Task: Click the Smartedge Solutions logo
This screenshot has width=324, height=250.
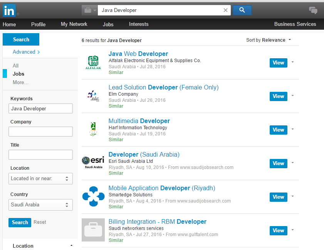Action: (93, 196)
